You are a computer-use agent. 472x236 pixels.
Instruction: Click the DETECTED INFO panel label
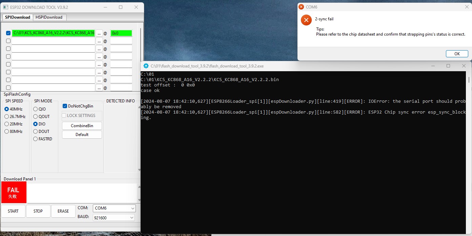[x=121, y=101]
